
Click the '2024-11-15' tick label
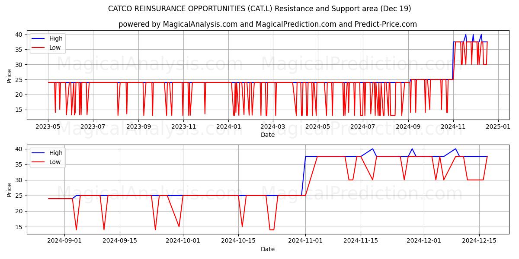(x=361, y=240)
